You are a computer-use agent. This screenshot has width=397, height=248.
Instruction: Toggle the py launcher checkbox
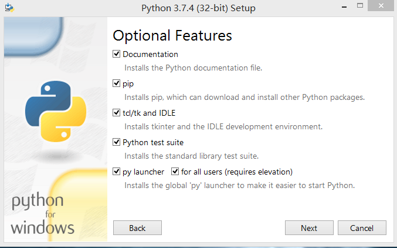click(116, 172)
